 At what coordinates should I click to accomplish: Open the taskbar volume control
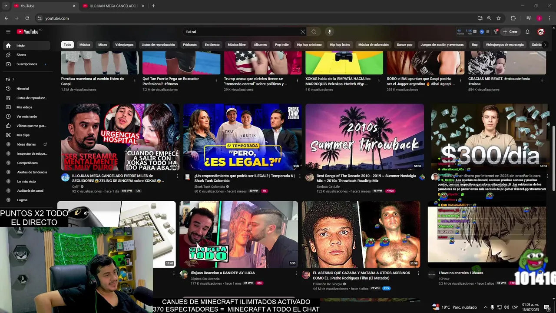(x=506, y=307)
